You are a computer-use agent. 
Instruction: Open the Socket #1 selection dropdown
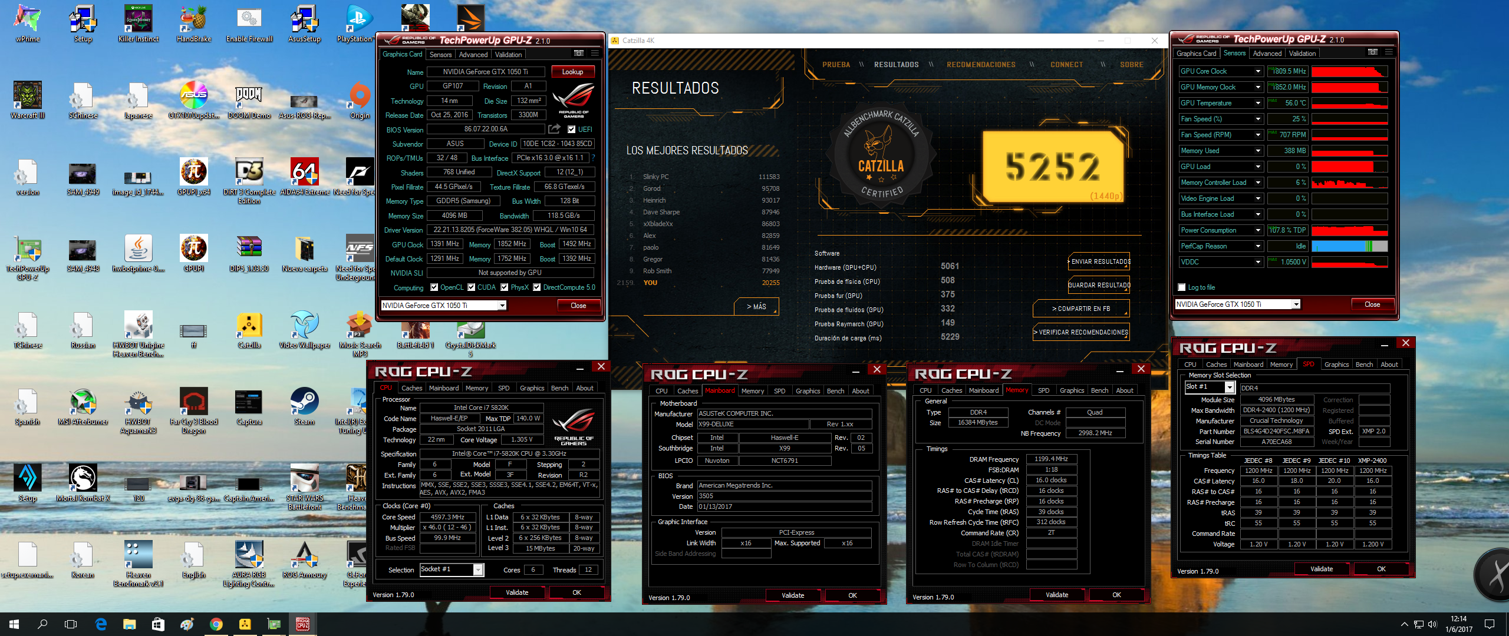coord(478,569)
